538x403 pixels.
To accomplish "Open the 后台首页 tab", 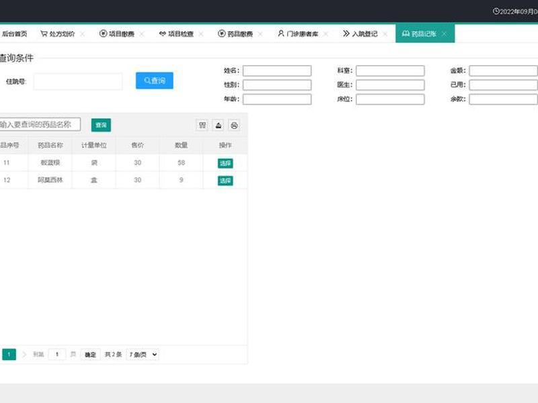I will coord(14,34).
